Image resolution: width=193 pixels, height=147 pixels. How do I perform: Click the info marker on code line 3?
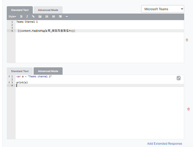pyautogui.click(x=9, y=82)
